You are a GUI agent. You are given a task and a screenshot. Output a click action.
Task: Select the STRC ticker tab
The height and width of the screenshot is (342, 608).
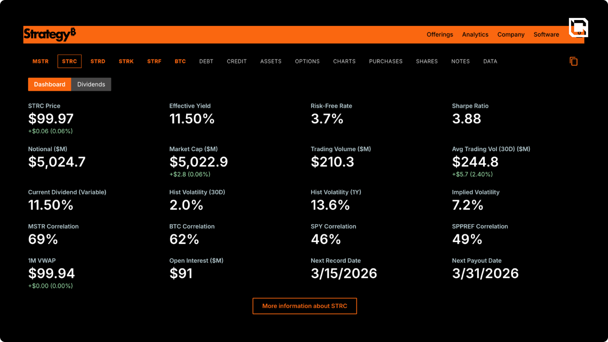[70, 61]
